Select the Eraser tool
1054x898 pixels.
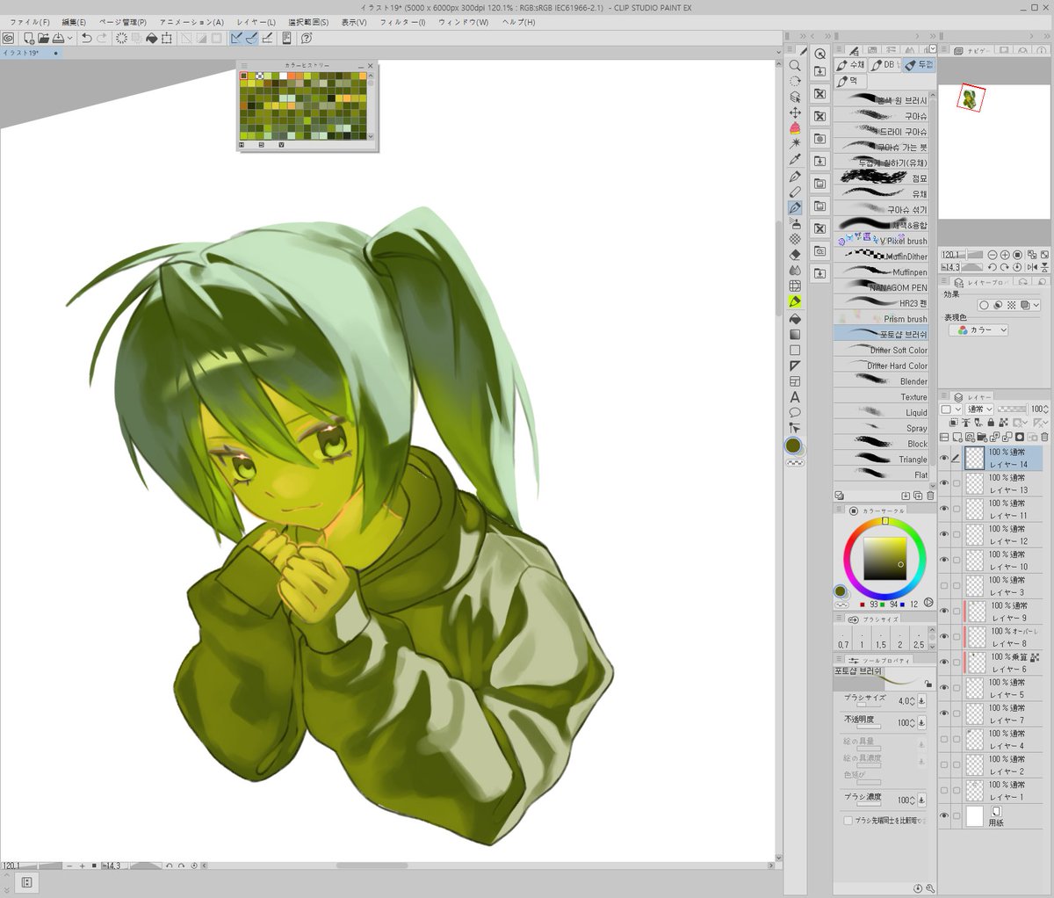click(795, 255)
